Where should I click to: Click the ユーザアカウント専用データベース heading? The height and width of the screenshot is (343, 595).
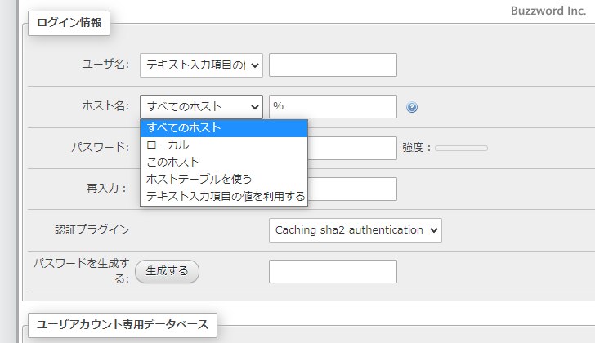pyautogui.click(x=123, y=325)
